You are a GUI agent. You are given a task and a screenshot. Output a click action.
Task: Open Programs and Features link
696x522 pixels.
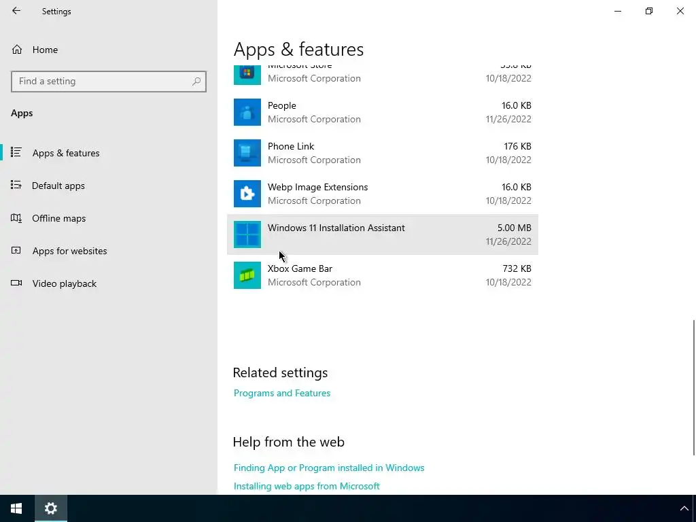[282, 393]
